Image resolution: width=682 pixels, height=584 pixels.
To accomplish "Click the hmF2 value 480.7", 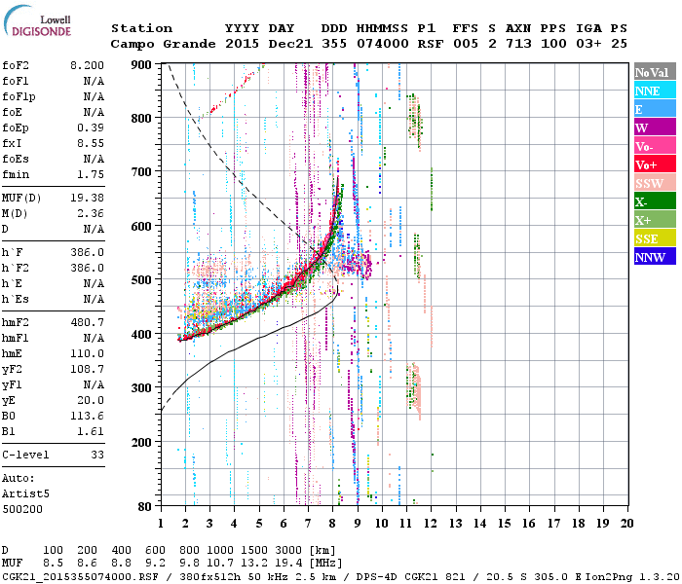I will click(x=87, y=322).
